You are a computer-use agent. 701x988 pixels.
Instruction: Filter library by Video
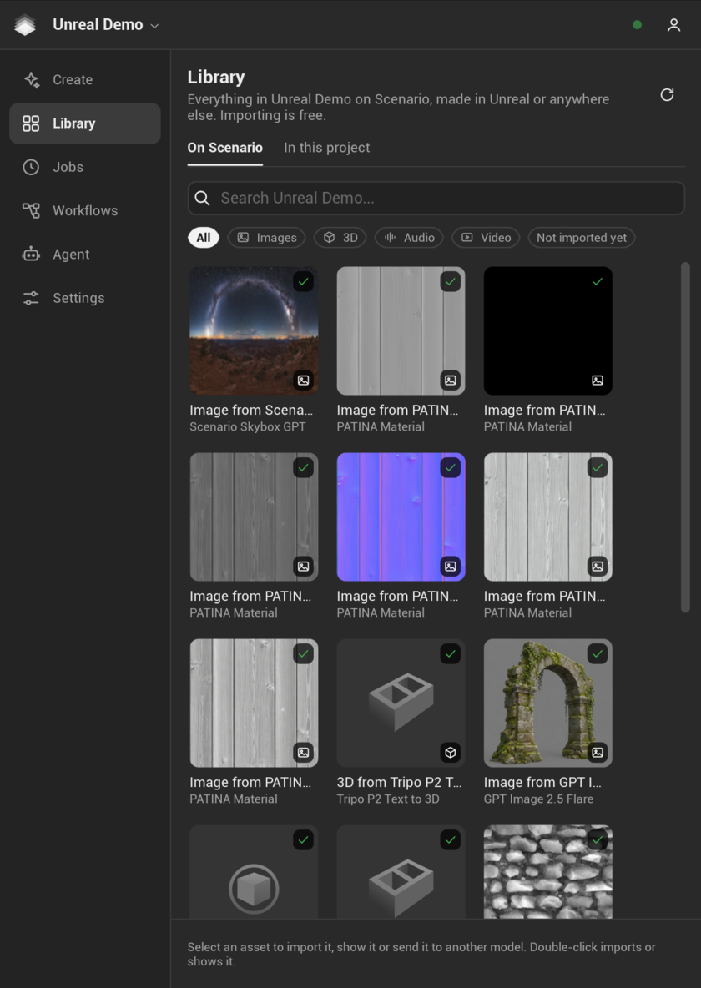486,238
